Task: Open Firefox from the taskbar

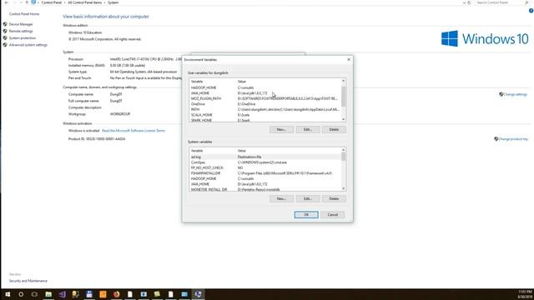Action: pyautogui.click(x=117, y=294)
